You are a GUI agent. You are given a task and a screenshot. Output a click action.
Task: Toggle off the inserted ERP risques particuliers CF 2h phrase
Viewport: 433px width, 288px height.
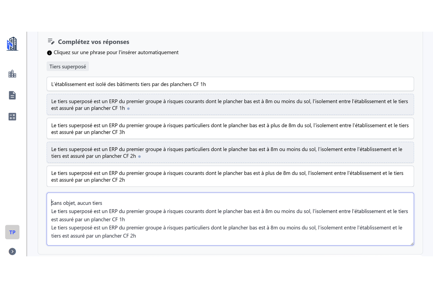point(230,152)
